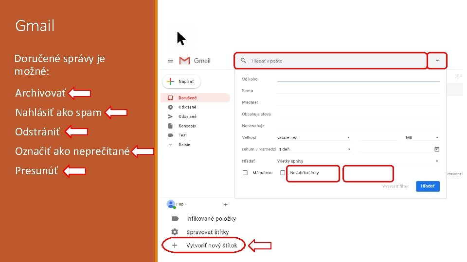Open the calendar date picker icon

437,149
